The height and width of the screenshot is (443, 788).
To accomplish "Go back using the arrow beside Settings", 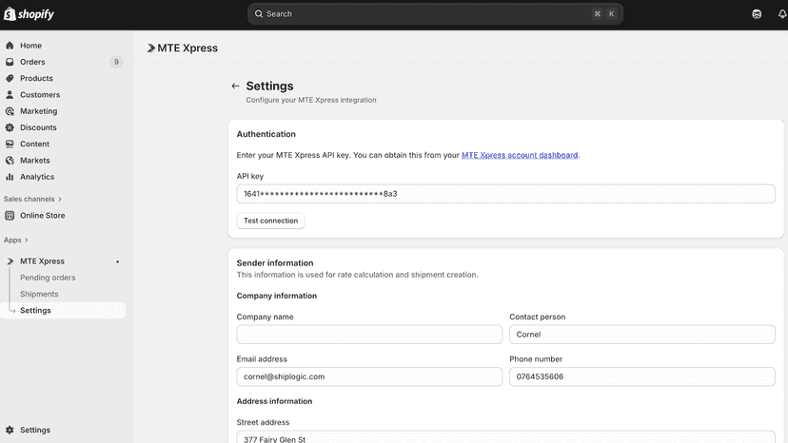I will tap(235, 86).
